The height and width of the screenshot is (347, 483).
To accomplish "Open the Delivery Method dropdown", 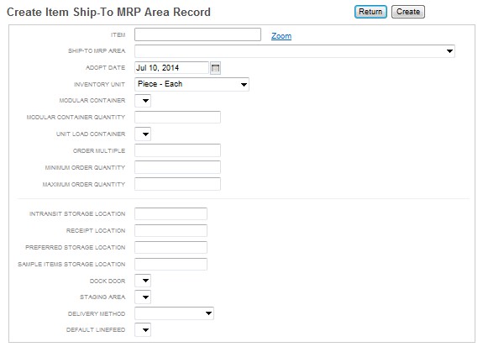I will (x=174, y=313).
